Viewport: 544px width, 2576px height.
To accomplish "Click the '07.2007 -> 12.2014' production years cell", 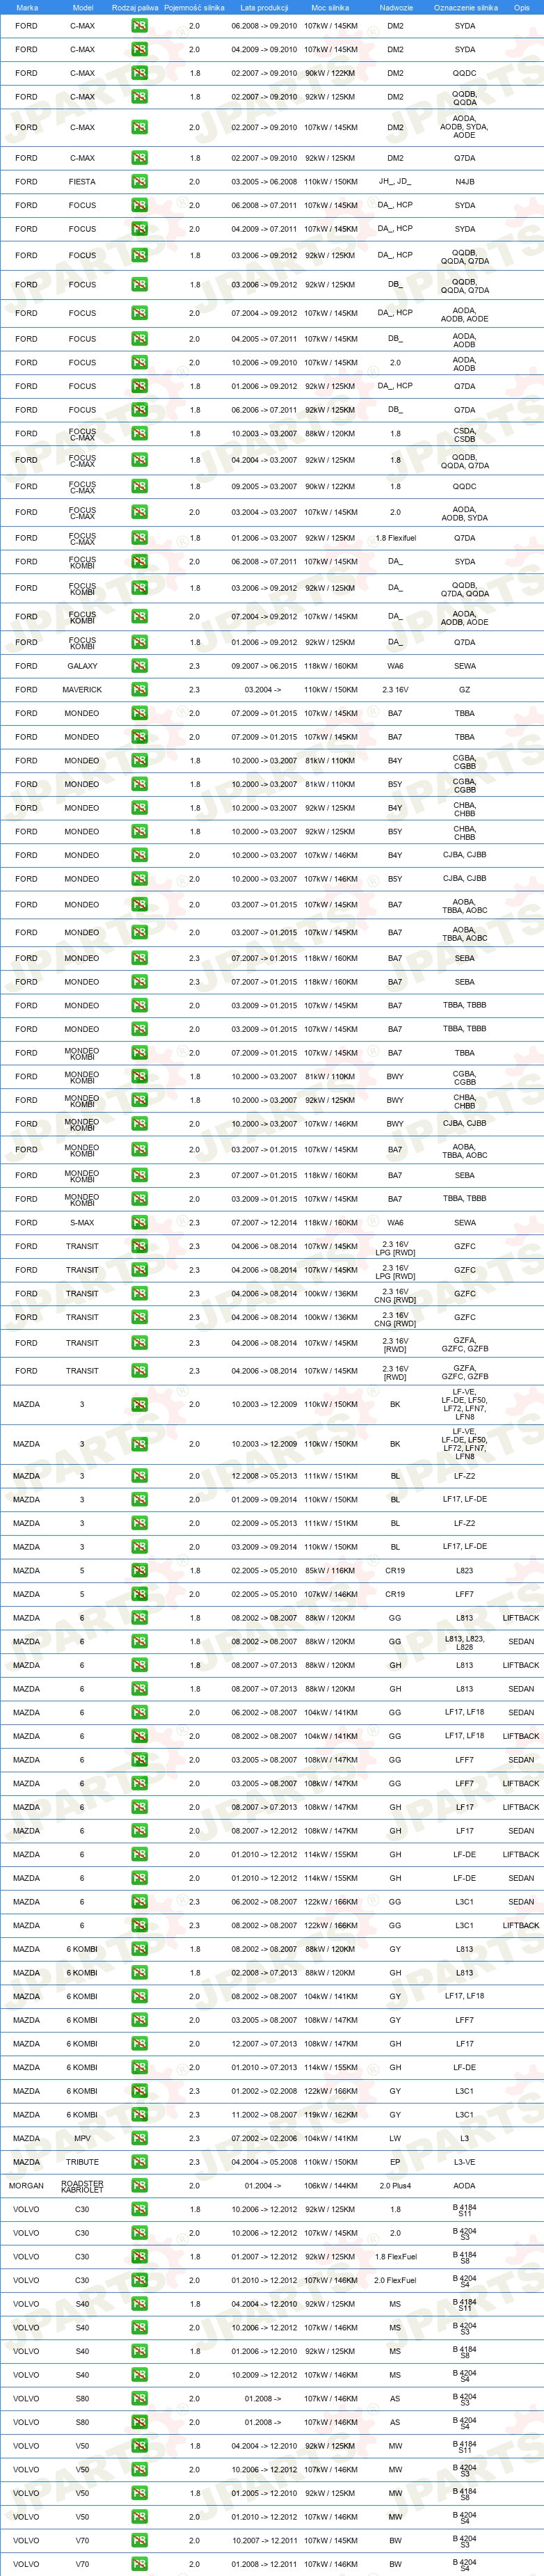I will (264, 1223).
